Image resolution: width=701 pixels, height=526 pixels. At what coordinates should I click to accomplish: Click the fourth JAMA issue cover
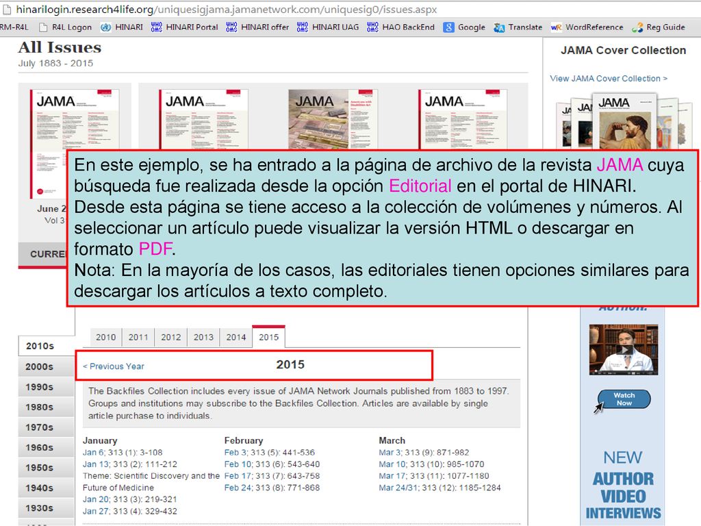coord(463,119)
